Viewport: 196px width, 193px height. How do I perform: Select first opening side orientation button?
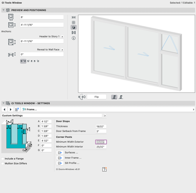point(114,97)
